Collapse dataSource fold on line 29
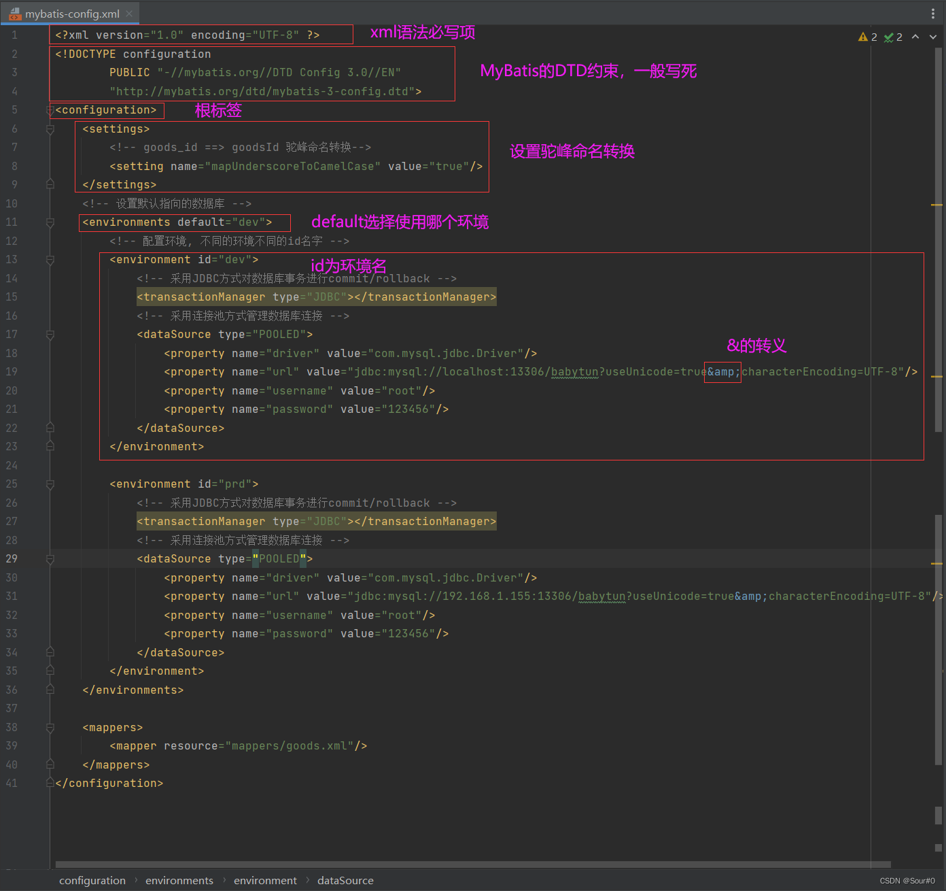This screenshot has width=946, height=891. point(50,559)
